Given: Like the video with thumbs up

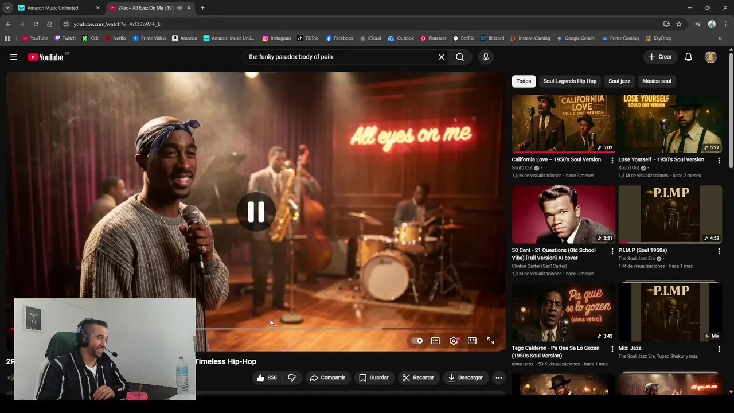Looking at the screenshot, I should click(x=267, y=377).
